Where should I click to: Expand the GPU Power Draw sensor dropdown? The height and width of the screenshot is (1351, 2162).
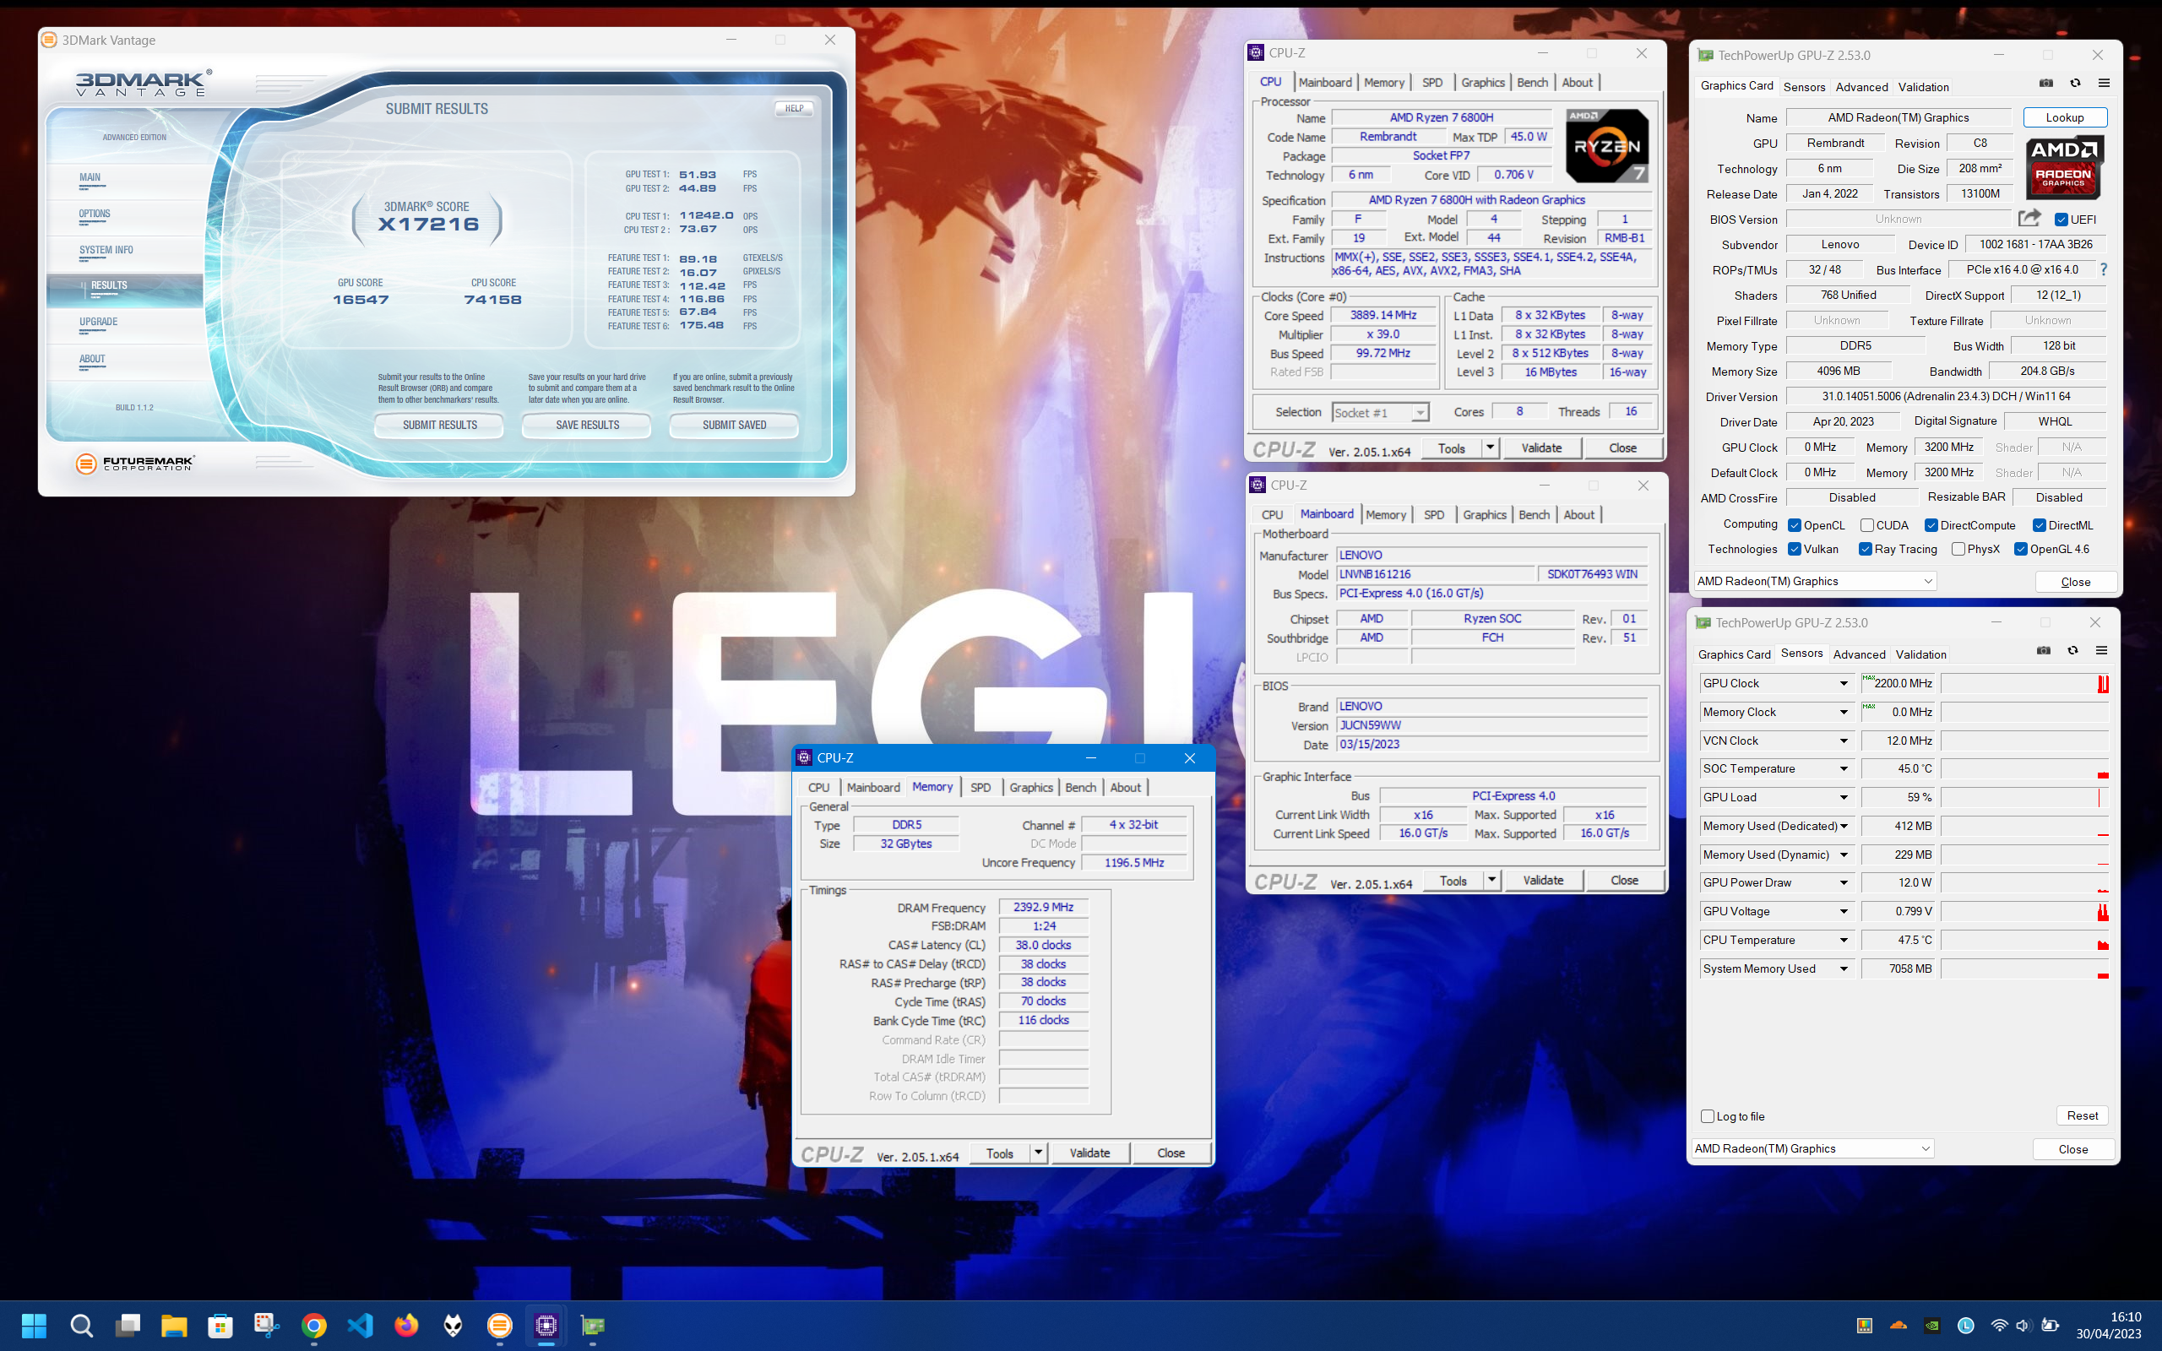coord(1843,883)
